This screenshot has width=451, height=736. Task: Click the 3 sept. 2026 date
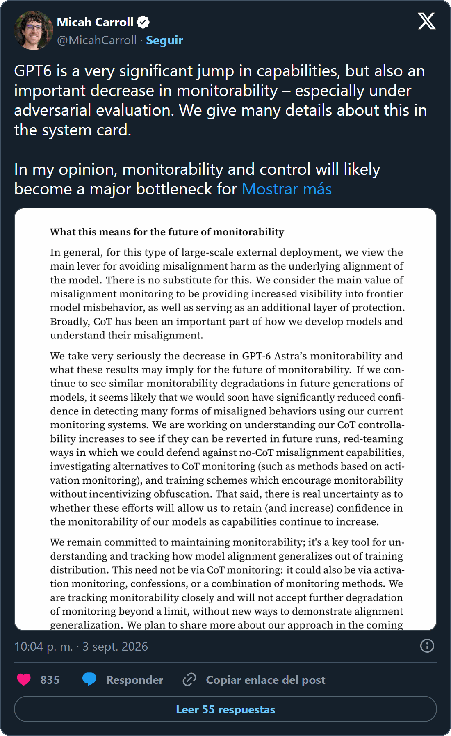pos(115,647)
